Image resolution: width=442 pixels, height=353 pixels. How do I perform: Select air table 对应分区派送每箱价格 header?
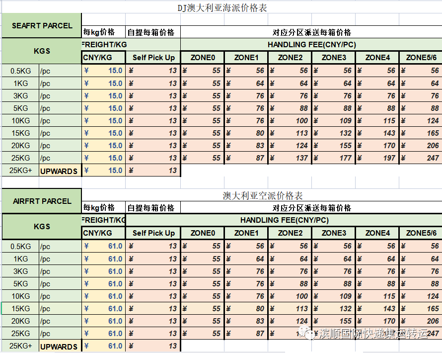(x=311, y=208)
